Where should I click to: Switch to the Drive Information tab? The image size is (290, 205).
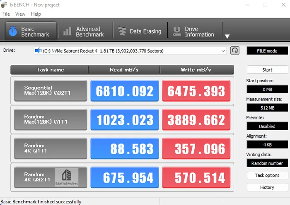pos(195,31)
